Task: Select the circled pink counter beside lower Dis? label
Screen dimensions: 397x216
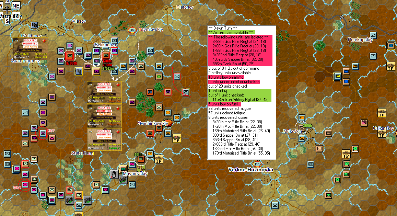Action: (x=25, y=184)
